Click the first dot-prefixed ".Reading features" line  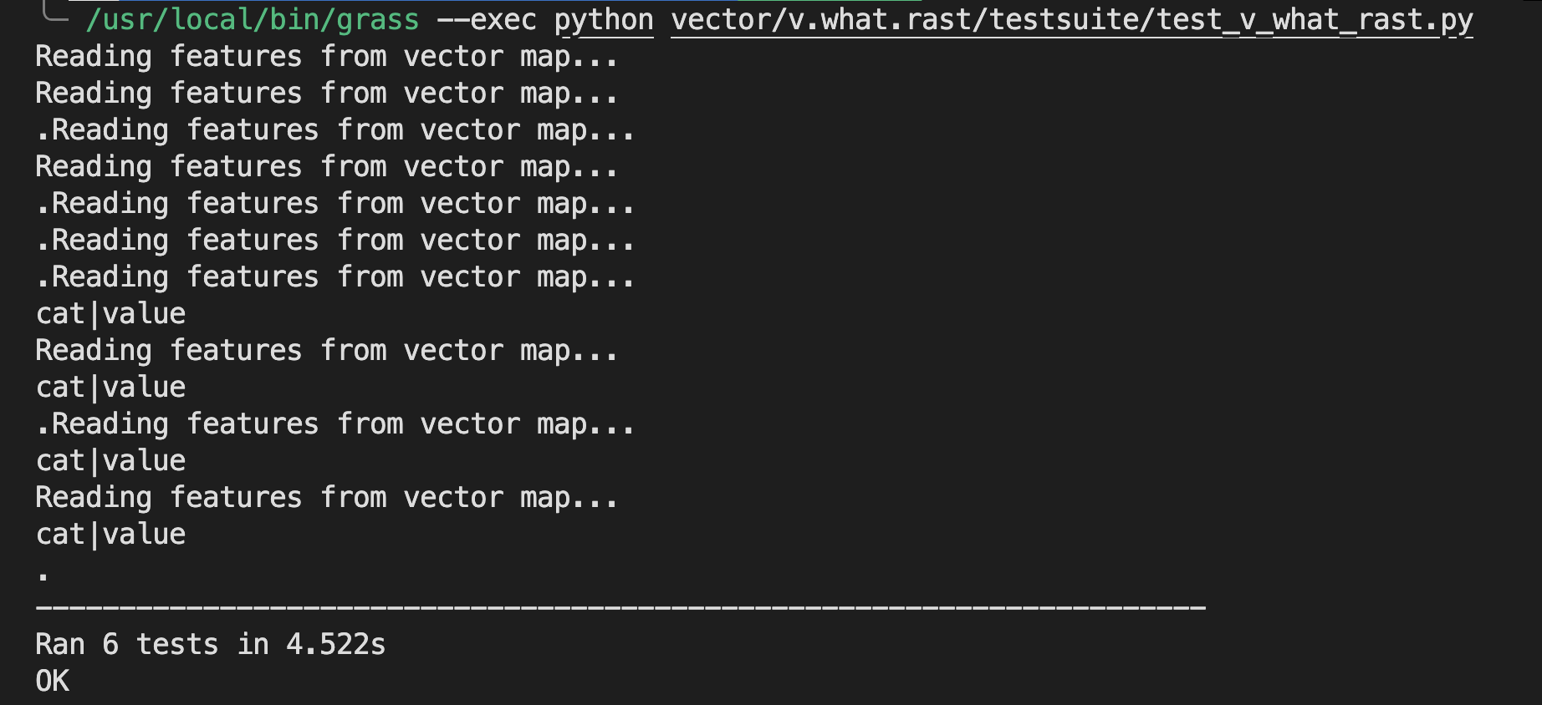(334, 130)
